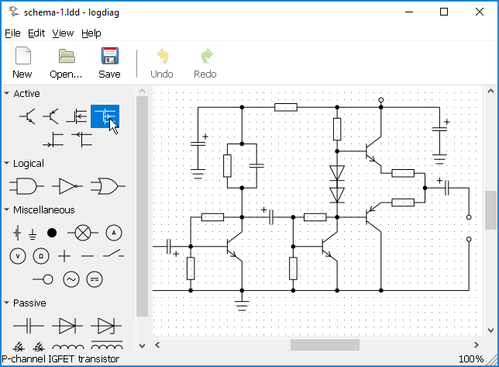Collapse the Logical components section

point(7,164)
